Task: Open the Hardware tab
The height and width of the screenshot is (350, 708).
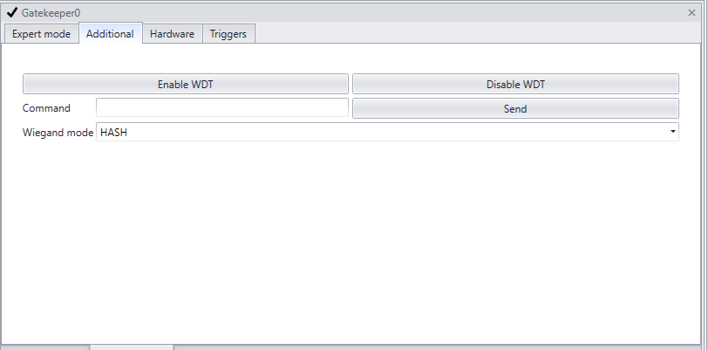Action: (x=172, y=34)
